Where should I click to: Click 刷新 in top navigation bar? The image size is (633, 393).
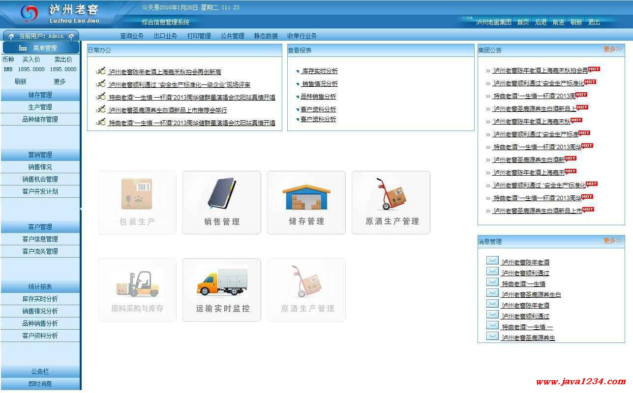[x=576, y=22]
